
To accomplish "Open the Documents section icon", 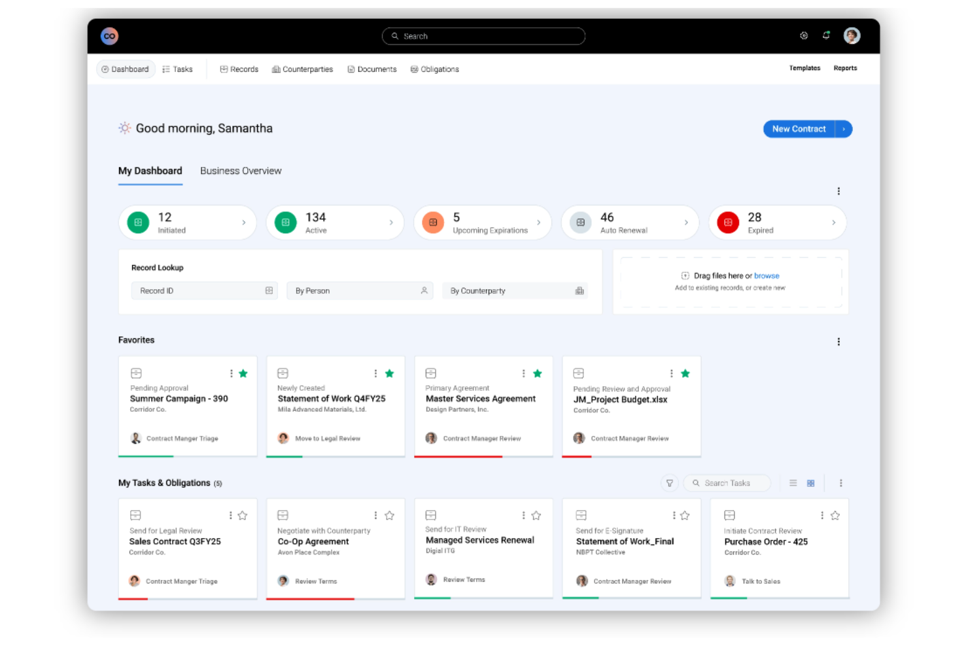I will (352, 69).
